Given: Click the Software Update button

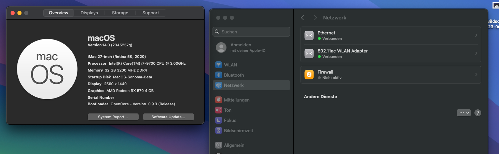Looking at the screenshot, I should coord(168,117).
